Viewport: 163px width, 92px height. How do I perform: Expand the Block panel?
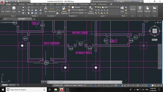pos(124,16)
